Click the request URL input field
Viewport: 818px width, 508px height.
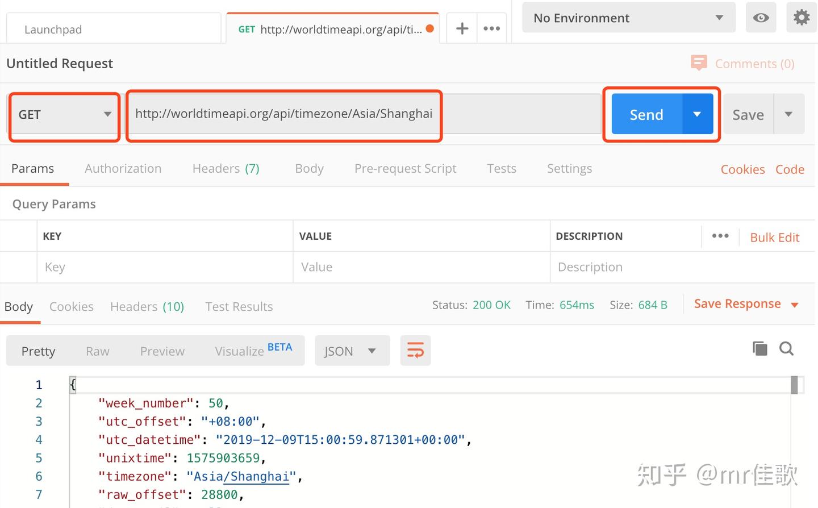tap(364, 114)
